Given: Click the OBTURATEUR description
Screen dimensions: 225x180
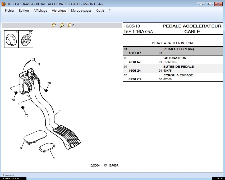Looking at the screenshot, I should pos(175,58).
